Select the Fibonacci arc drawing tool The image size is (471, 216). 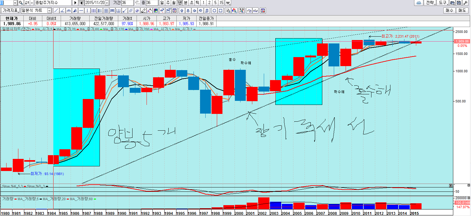click(69, 11)
